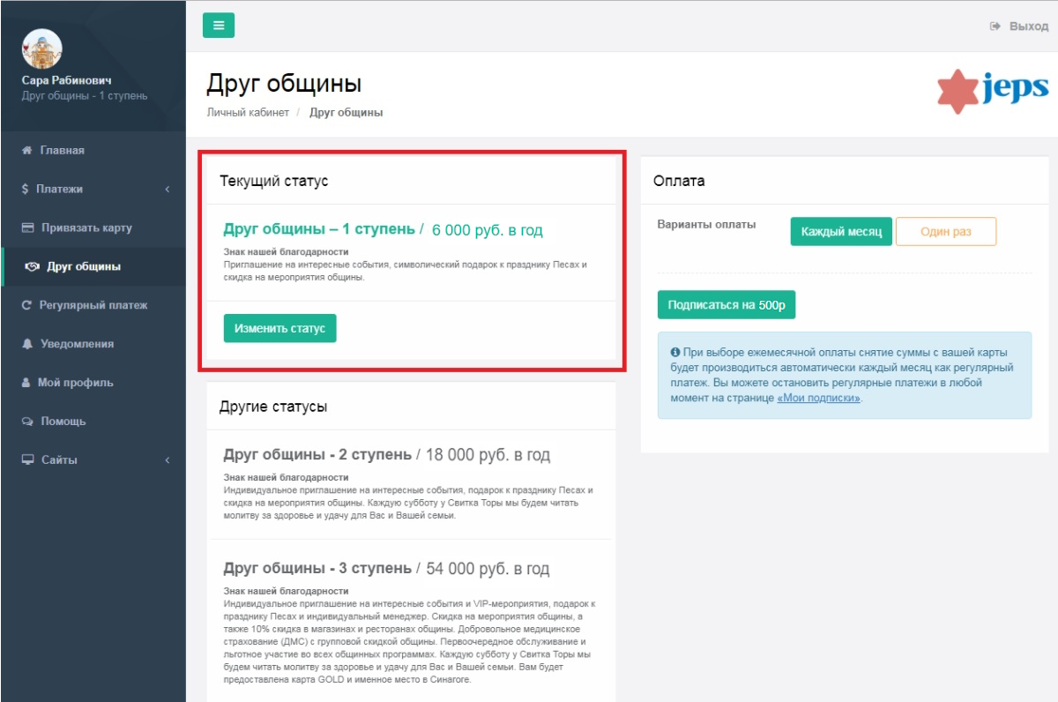
Task: Click the chat icon beside Помощь
Action: click(x=27, y=422)
